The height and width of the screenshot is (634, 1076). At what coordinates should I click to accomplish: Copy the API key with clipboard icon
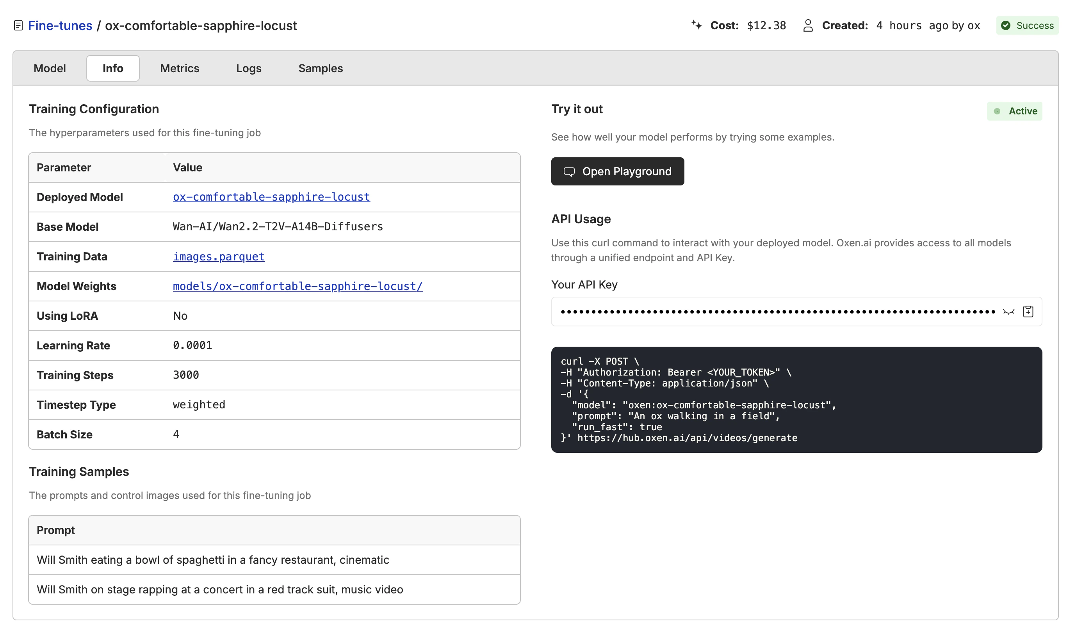tap(1028, 312)
